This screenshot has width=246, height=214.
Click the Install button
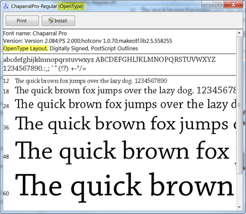[x=58, y=21]
